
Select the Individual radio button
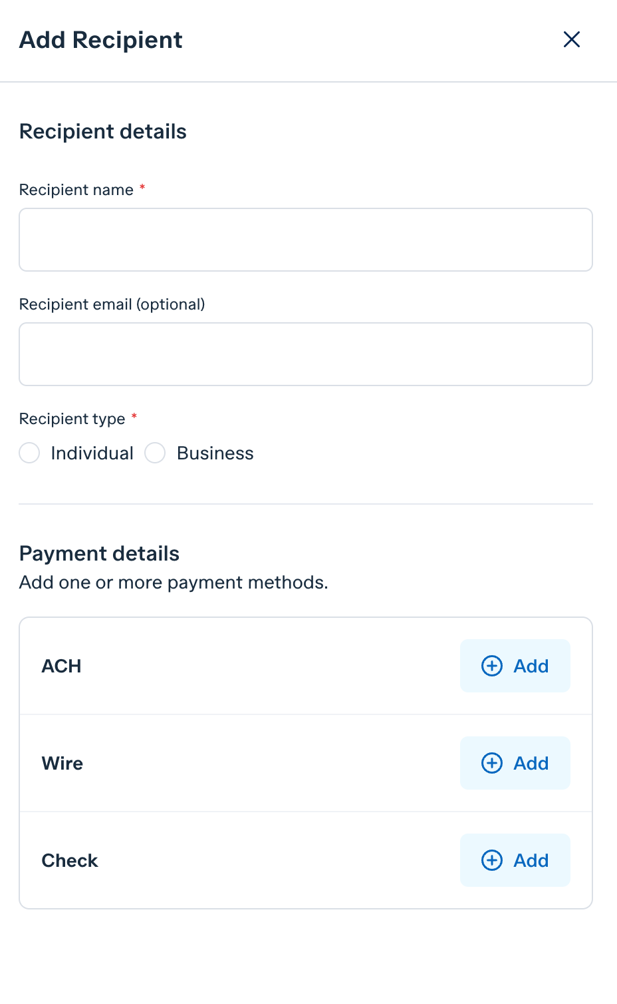coord(29,453)
